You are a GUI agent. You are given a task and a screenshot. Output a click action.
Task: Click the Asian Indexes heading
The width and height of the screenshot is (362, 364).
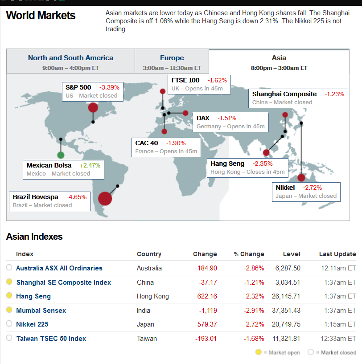coord(34,237)
